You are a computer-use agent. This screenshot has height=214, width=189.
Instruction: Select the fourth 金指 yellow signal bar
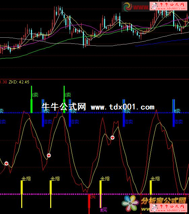151,187
